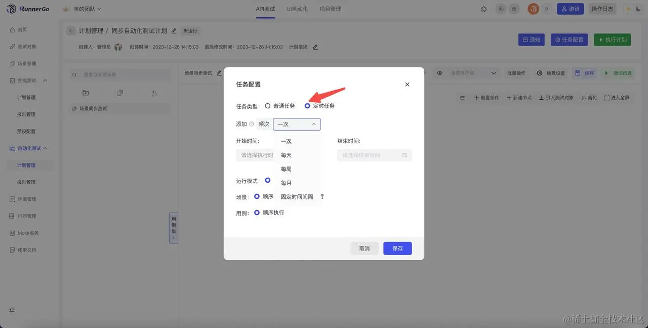Switch to the API测试 tab
Viewport: 648px width, 328px height.
pos(265,9)
